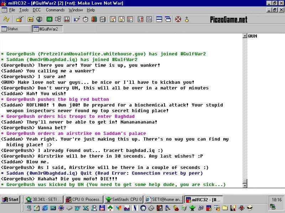Image resolution: width=285 pixels, height=213 pixels.
Task: Click the '<GeorgeBush> Wanna bet?' line
Action: (x=33, y=128)
